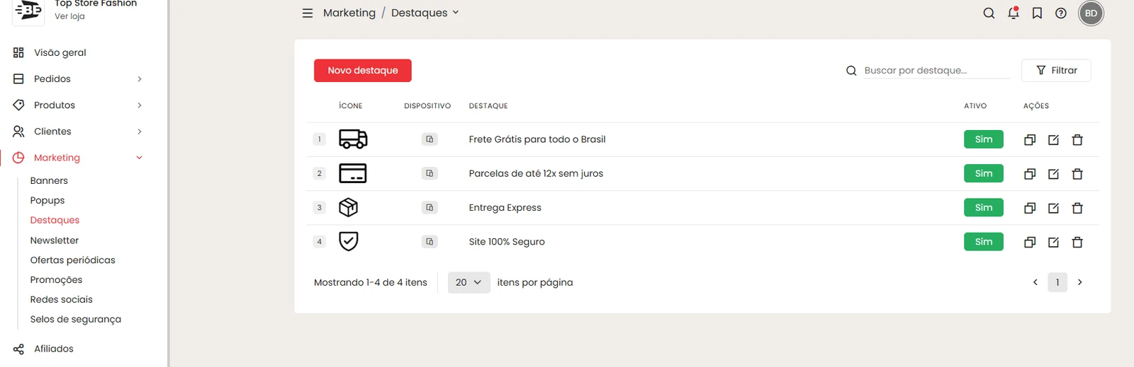Viewport: 1134px width, 367px height.
Task: Click the Novo destaque button
Action: click(x=363, y=70)
